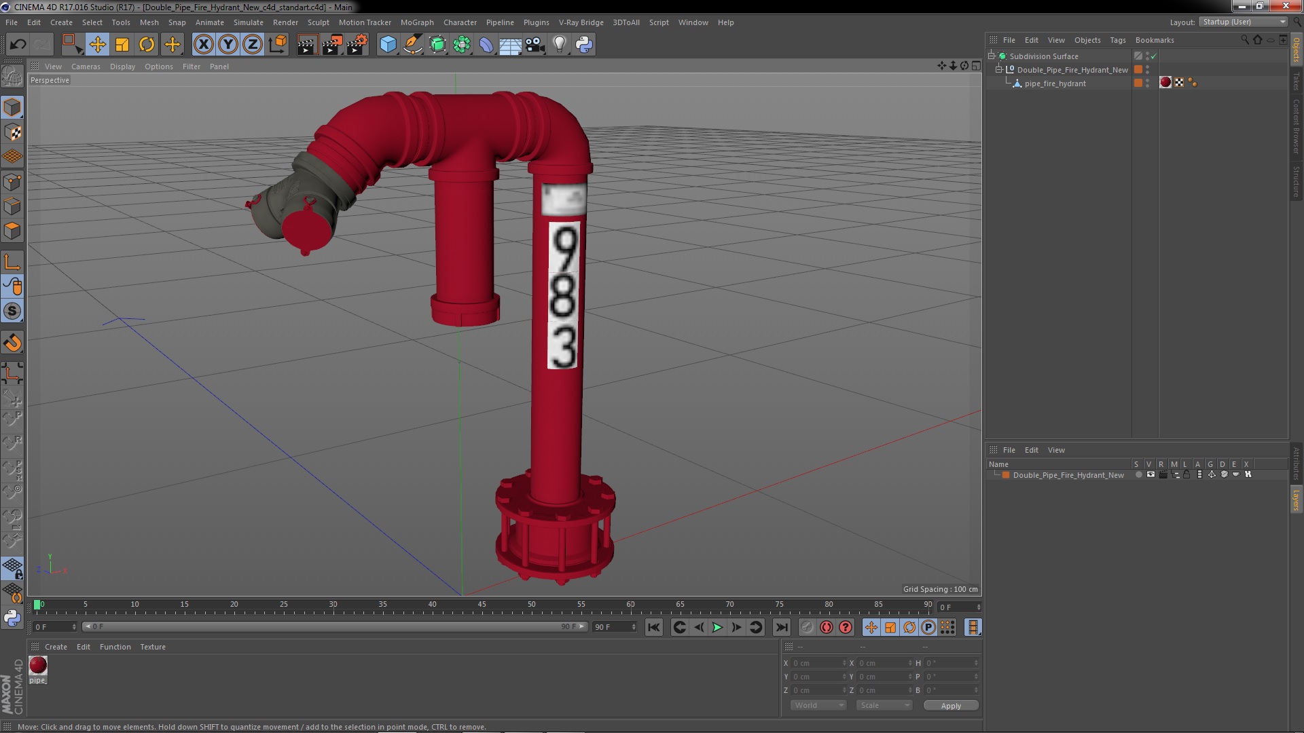This screenshot has width=1304, height=733.
Task: Go to start of timeline
Action: pyautogui.click(x=653, y=628)
